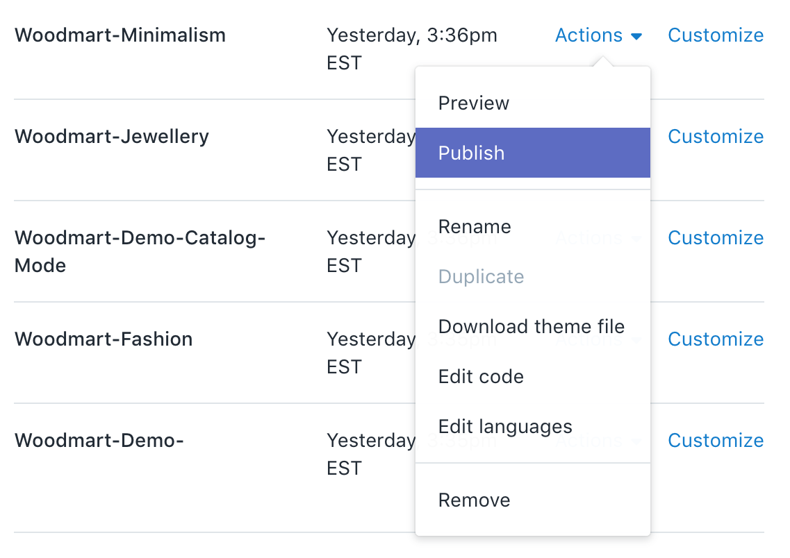This screenshot has width=790, height=558.
Task: Customize the Woodmart-Minimalism theme
Action: coord(716,35)
